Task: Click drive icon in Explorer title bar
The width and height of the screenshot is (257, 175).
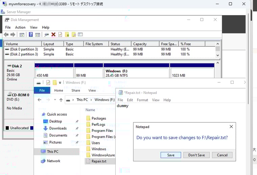Action: click(x=39, y=83)
